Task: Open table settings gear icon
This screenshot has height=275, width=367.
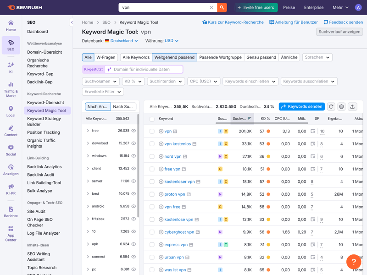Action: [x=341, y=106]
